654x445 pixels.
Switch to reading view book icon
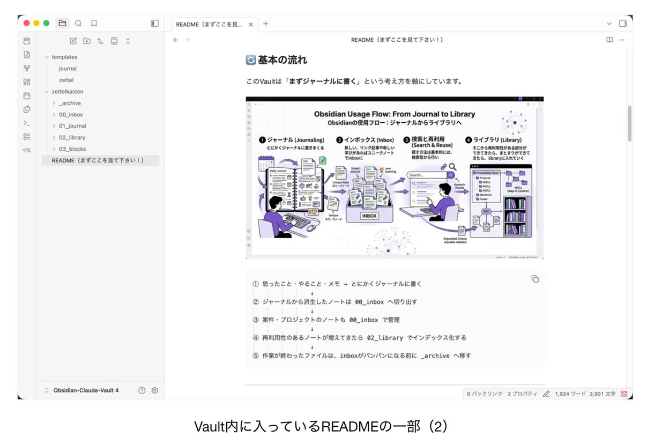click(610, 40)
